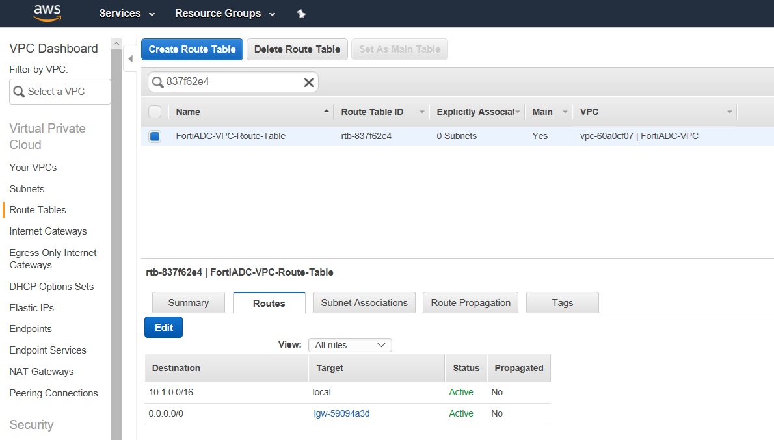
Task: Switch to the Subnet Associations tab
Action: (x=364, y=302)
